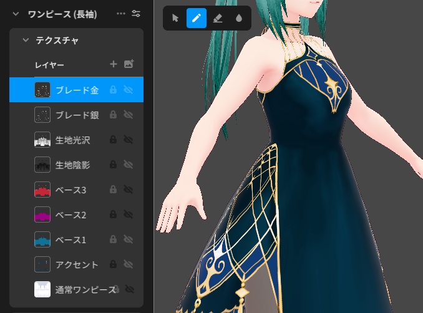Toggle visibility of ベース1 layer

(129, 239)
